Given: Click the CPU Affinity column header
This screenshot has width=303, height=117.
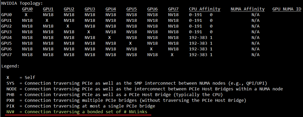Looking at the screenshot, I should [x=205, y=9].
